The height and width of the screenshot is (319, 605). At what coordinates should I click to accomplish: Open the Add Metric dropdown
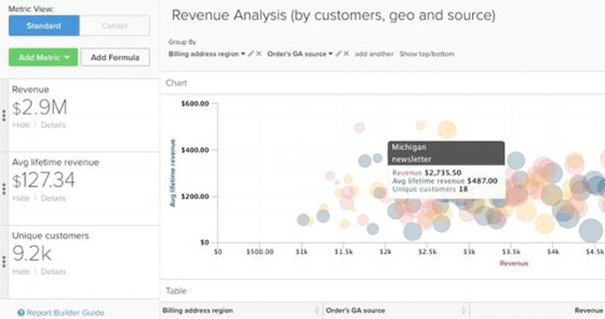tap(43, 57)
